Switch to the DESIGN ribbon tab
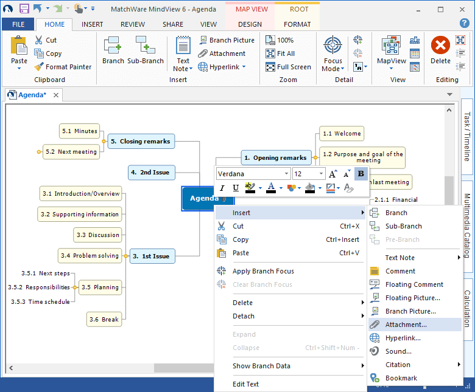Screen dimensions: 475x392 250,24
